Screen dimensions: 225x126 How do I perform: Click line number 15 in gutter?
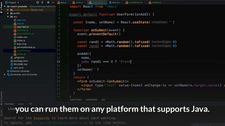[x=58, y=62]
